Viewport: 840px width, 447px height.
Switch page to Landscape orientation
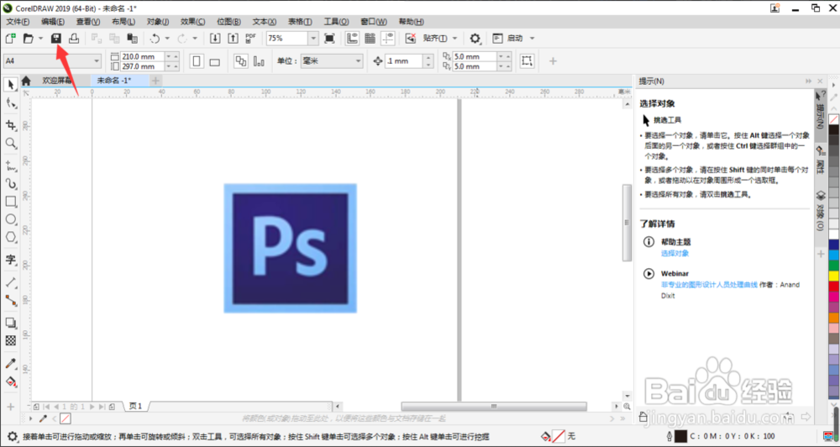(215, 61)
